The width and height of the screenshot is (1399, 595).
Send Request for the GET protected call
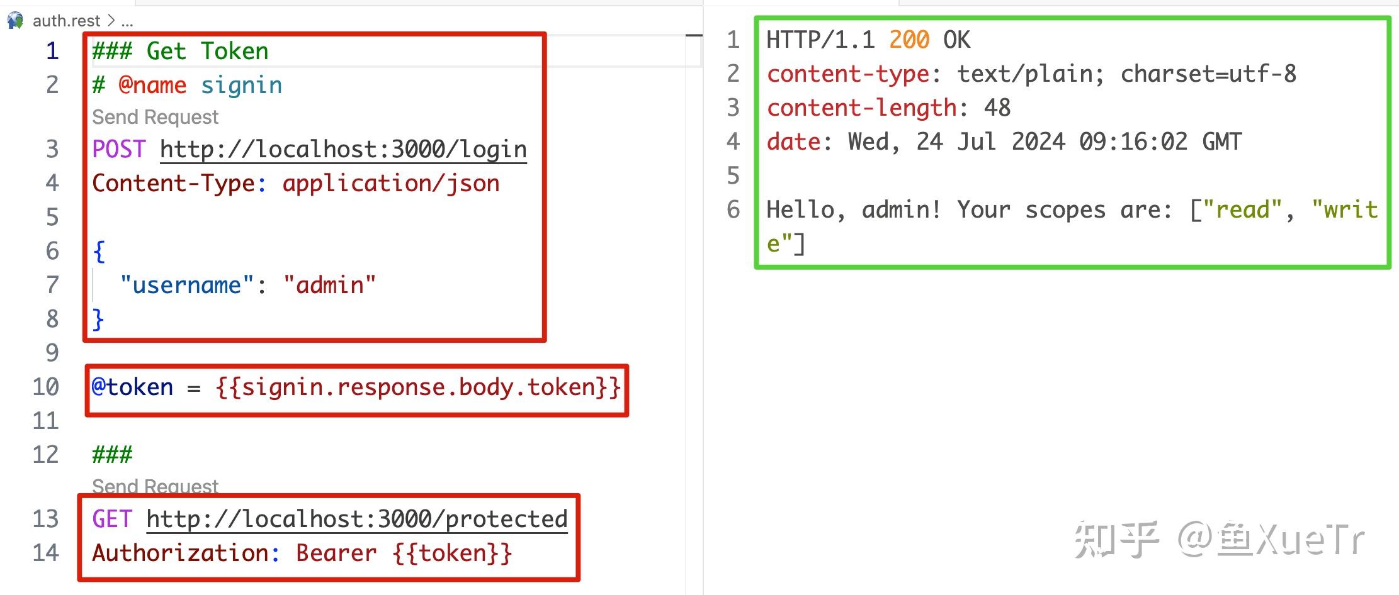coord(155,486)
